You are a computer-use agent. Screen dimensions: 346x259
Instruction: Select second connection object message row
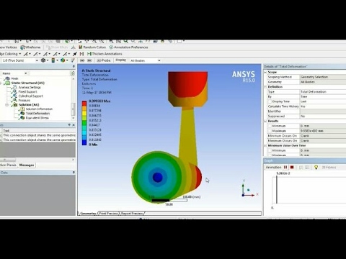click(37, 140)
